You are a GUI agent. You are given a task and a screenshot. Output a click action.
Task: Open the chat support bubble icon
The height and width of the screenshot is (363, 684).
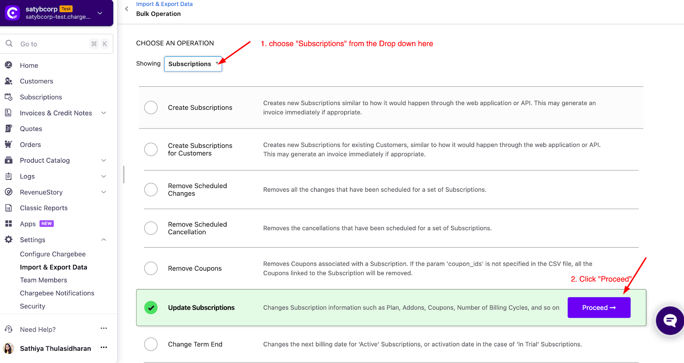670,320
